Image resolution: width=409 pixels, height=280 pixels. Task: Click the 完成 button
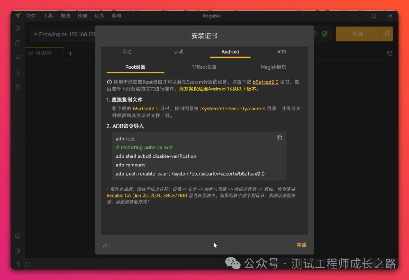tap(301, 245)
